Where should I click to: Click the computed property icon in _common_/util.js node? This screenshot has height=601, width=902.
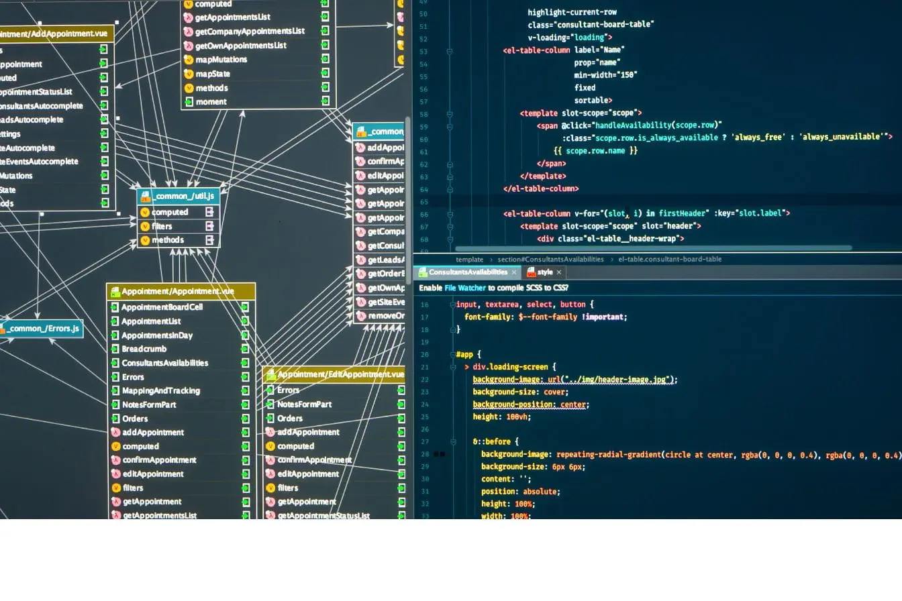[x=145, y=212]
